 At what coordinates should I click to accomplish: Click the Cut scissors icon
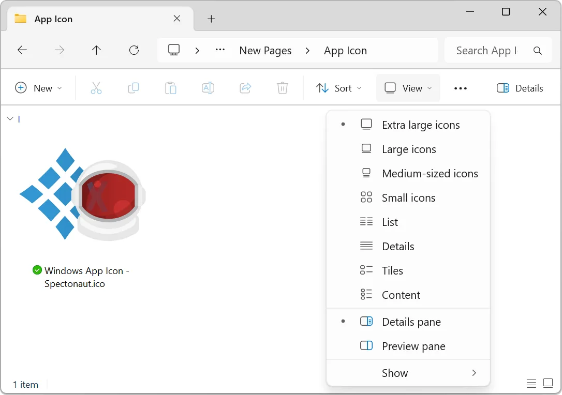(96, 88)
